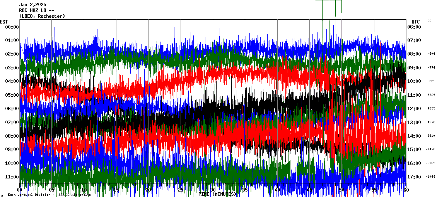Select the 00:00 EST row label
437x200 pixels.
pyautogui.click(x=12, y=27)
